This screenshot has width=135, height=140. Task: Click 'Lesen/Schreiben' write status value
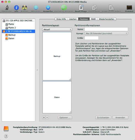[x=108, y=130]
